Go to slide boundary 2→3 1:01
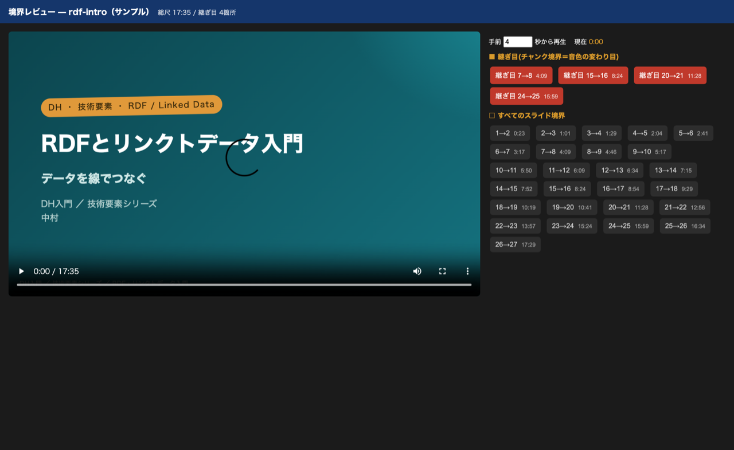The width and height of the screenshot is (734, 450). tap(556, 133)
